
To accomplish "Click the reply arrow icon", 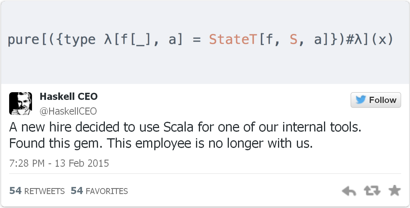I will click(x=349, y=191).
